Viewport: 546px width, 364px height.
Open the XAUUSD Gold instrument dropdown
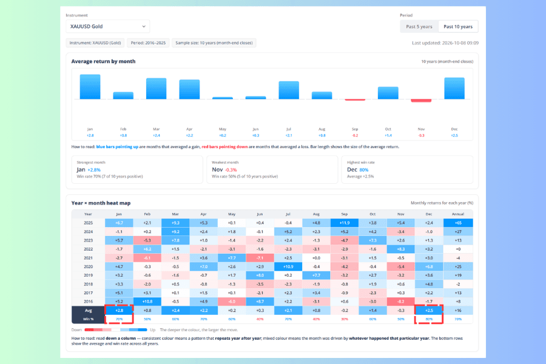pos(107,27)
